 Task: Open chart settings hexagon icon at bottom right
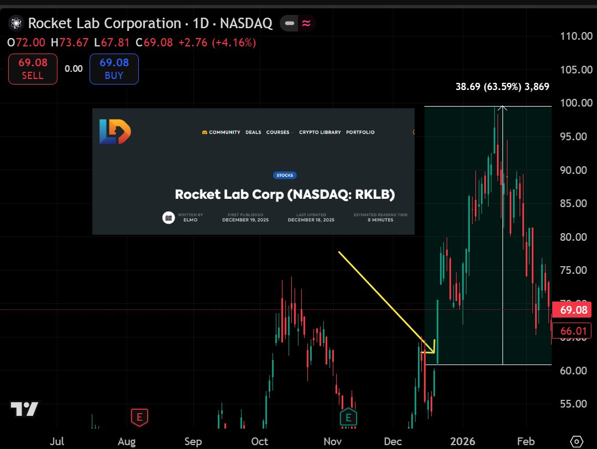[x=577, y=441]
